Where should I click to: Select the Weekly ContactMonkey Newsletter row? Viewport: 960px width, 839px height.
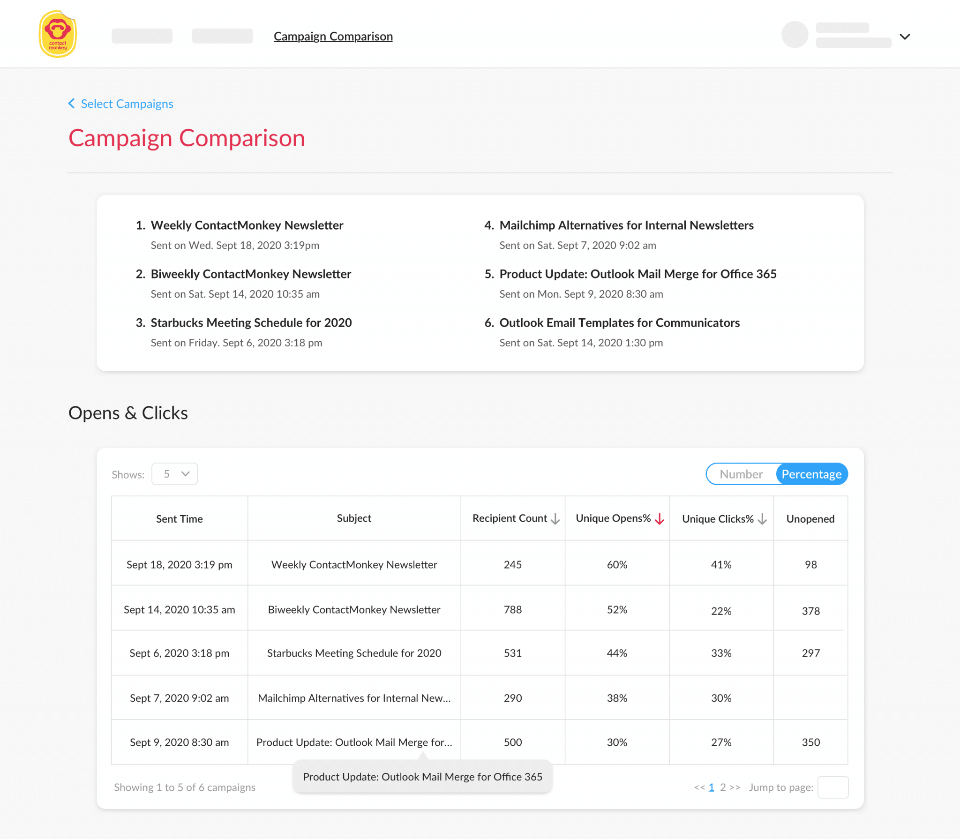(x=353, y=564)
